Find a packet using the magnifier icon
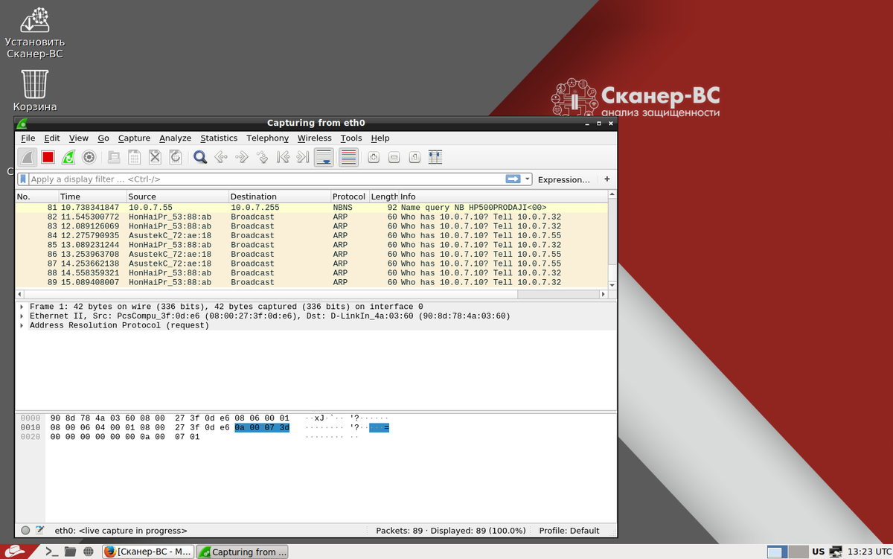Viewport: 893px width, 559px height. click(x=199, y=157)
